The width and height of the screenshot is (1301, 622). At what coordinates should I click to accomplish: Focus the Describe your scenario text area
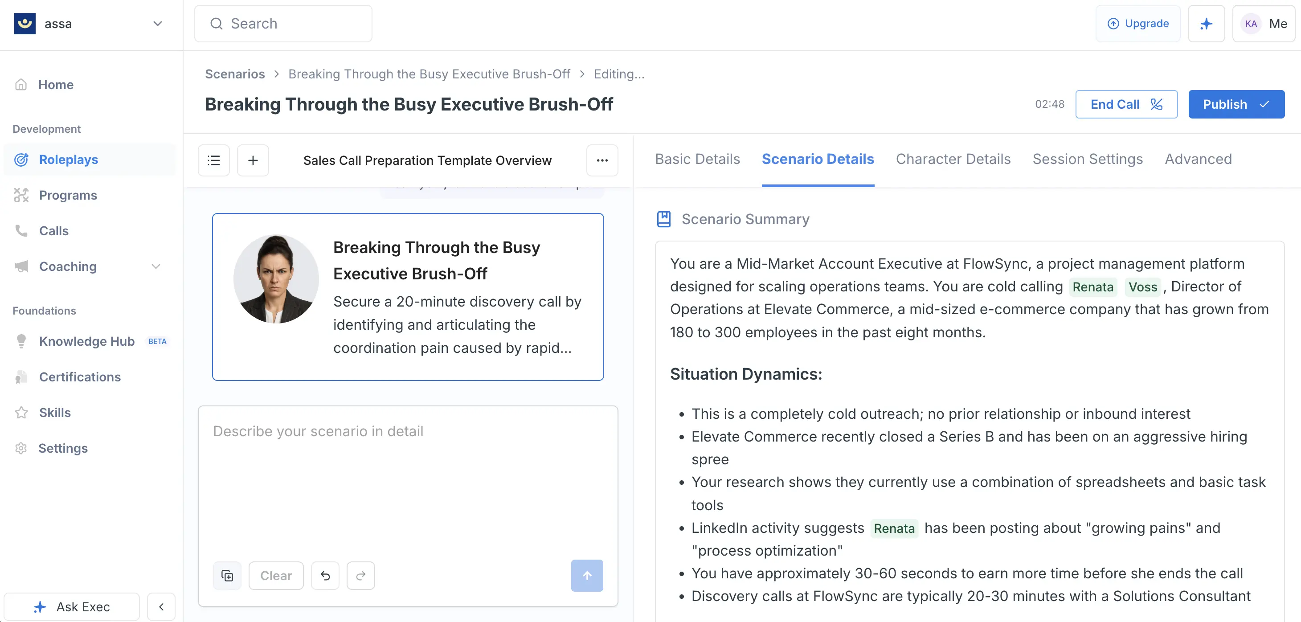408,482
